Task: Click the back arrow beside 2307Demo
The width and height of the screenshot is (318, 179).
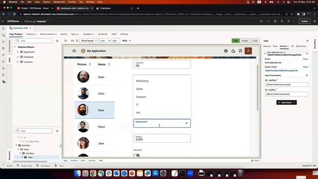Action: (3, 21)
